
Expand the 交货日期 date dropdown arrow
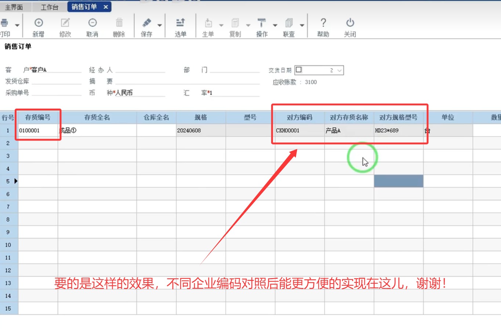point(340,70)
